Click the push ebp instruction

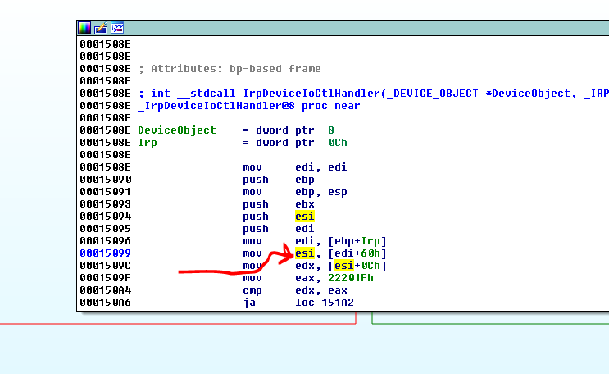click(279, 180)
